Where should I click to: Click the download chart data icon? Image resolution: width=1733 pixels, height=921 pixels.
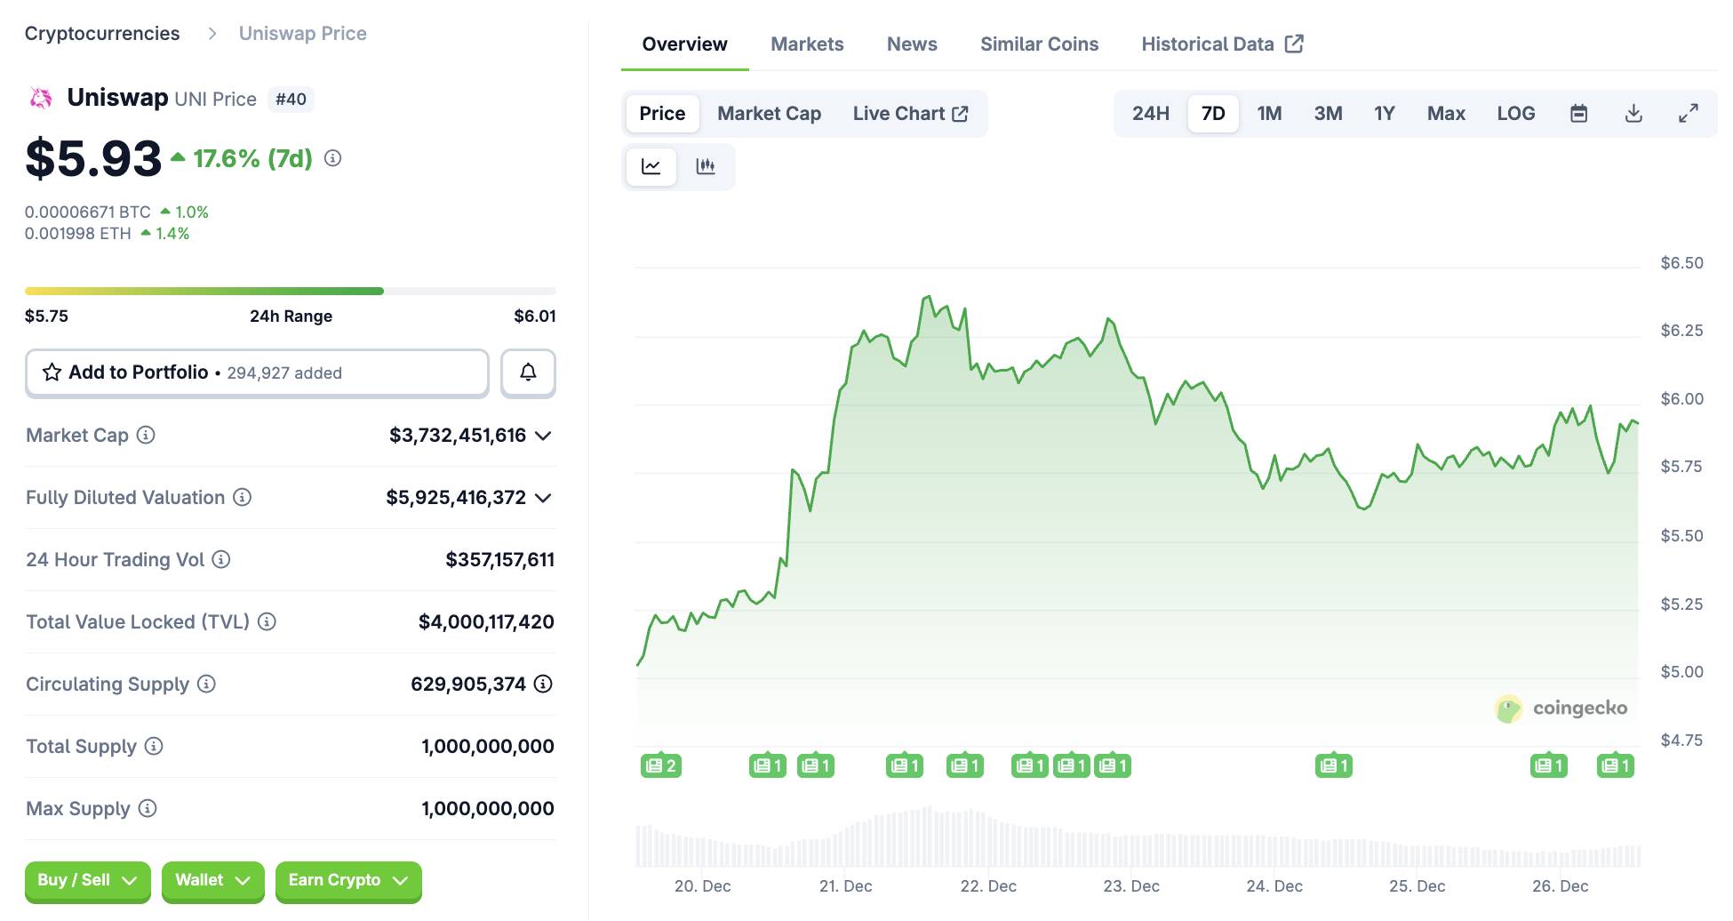(1633, 114)
